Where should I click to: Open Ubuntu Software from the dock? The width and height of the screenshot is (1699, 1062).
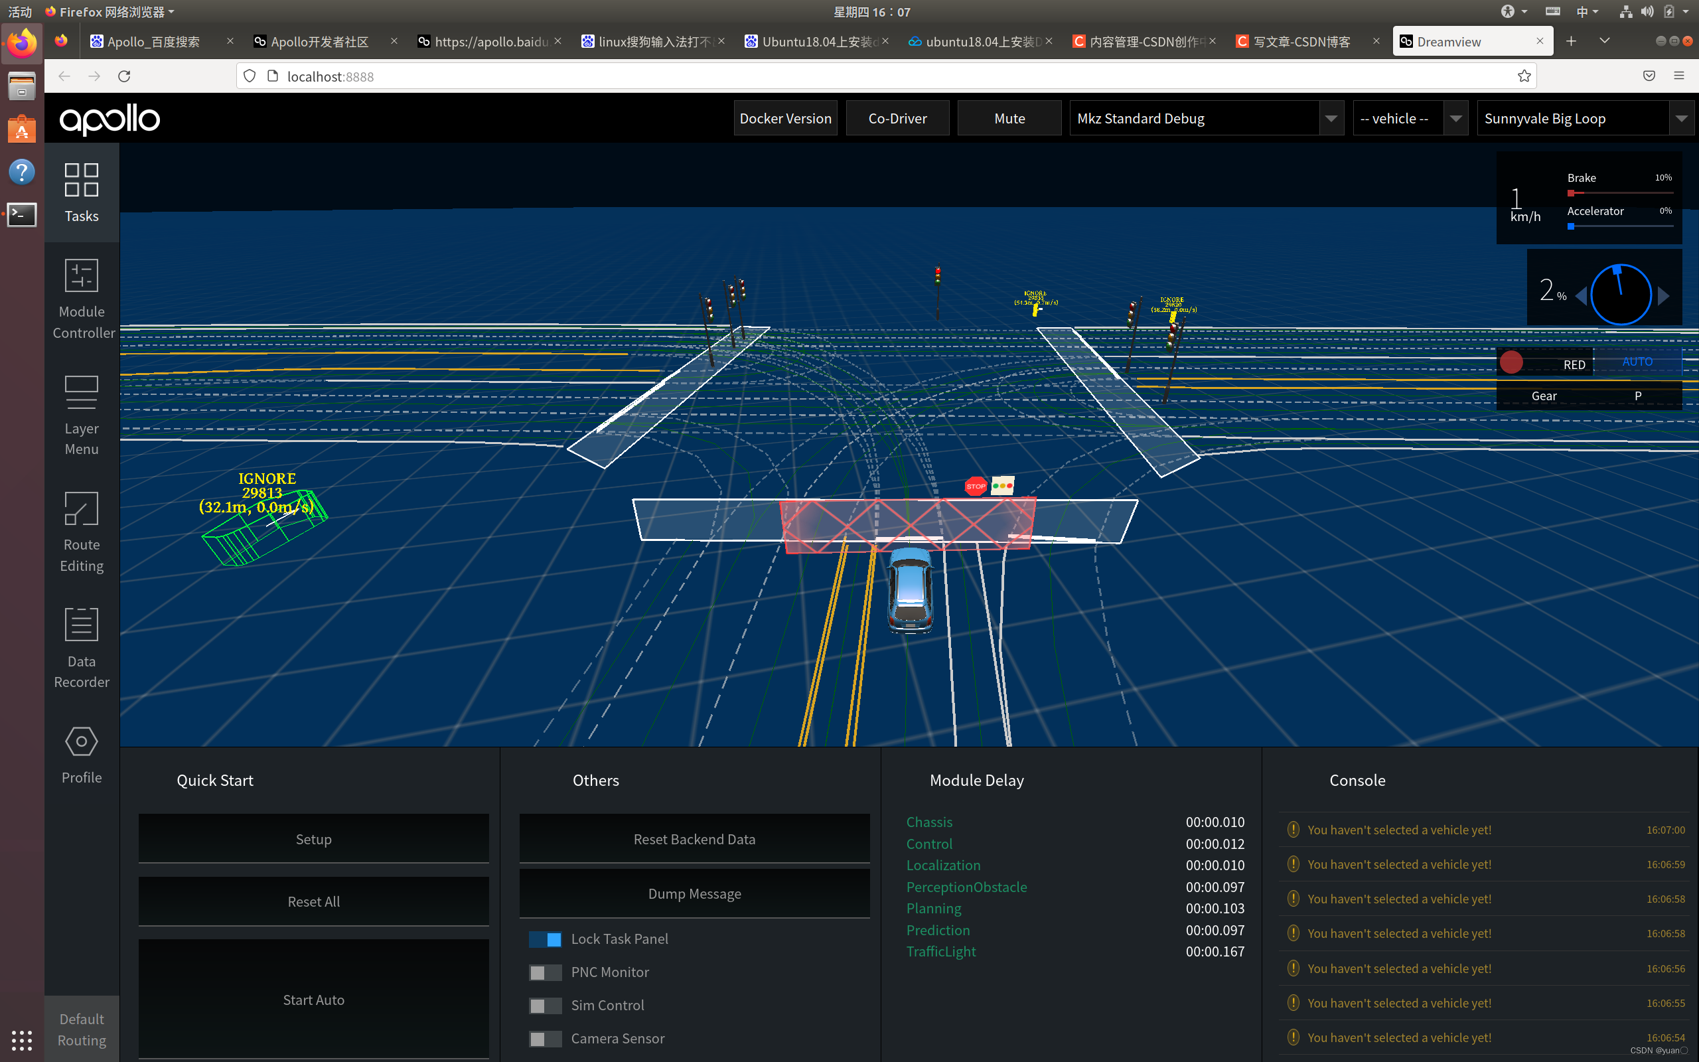[x=22, y=129]
